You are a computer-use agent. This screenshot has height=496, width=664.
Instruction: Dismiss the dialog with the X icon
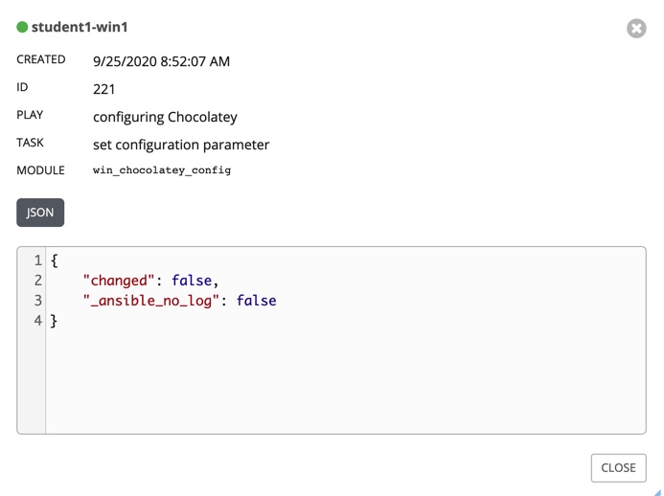[x=636, y=29]
